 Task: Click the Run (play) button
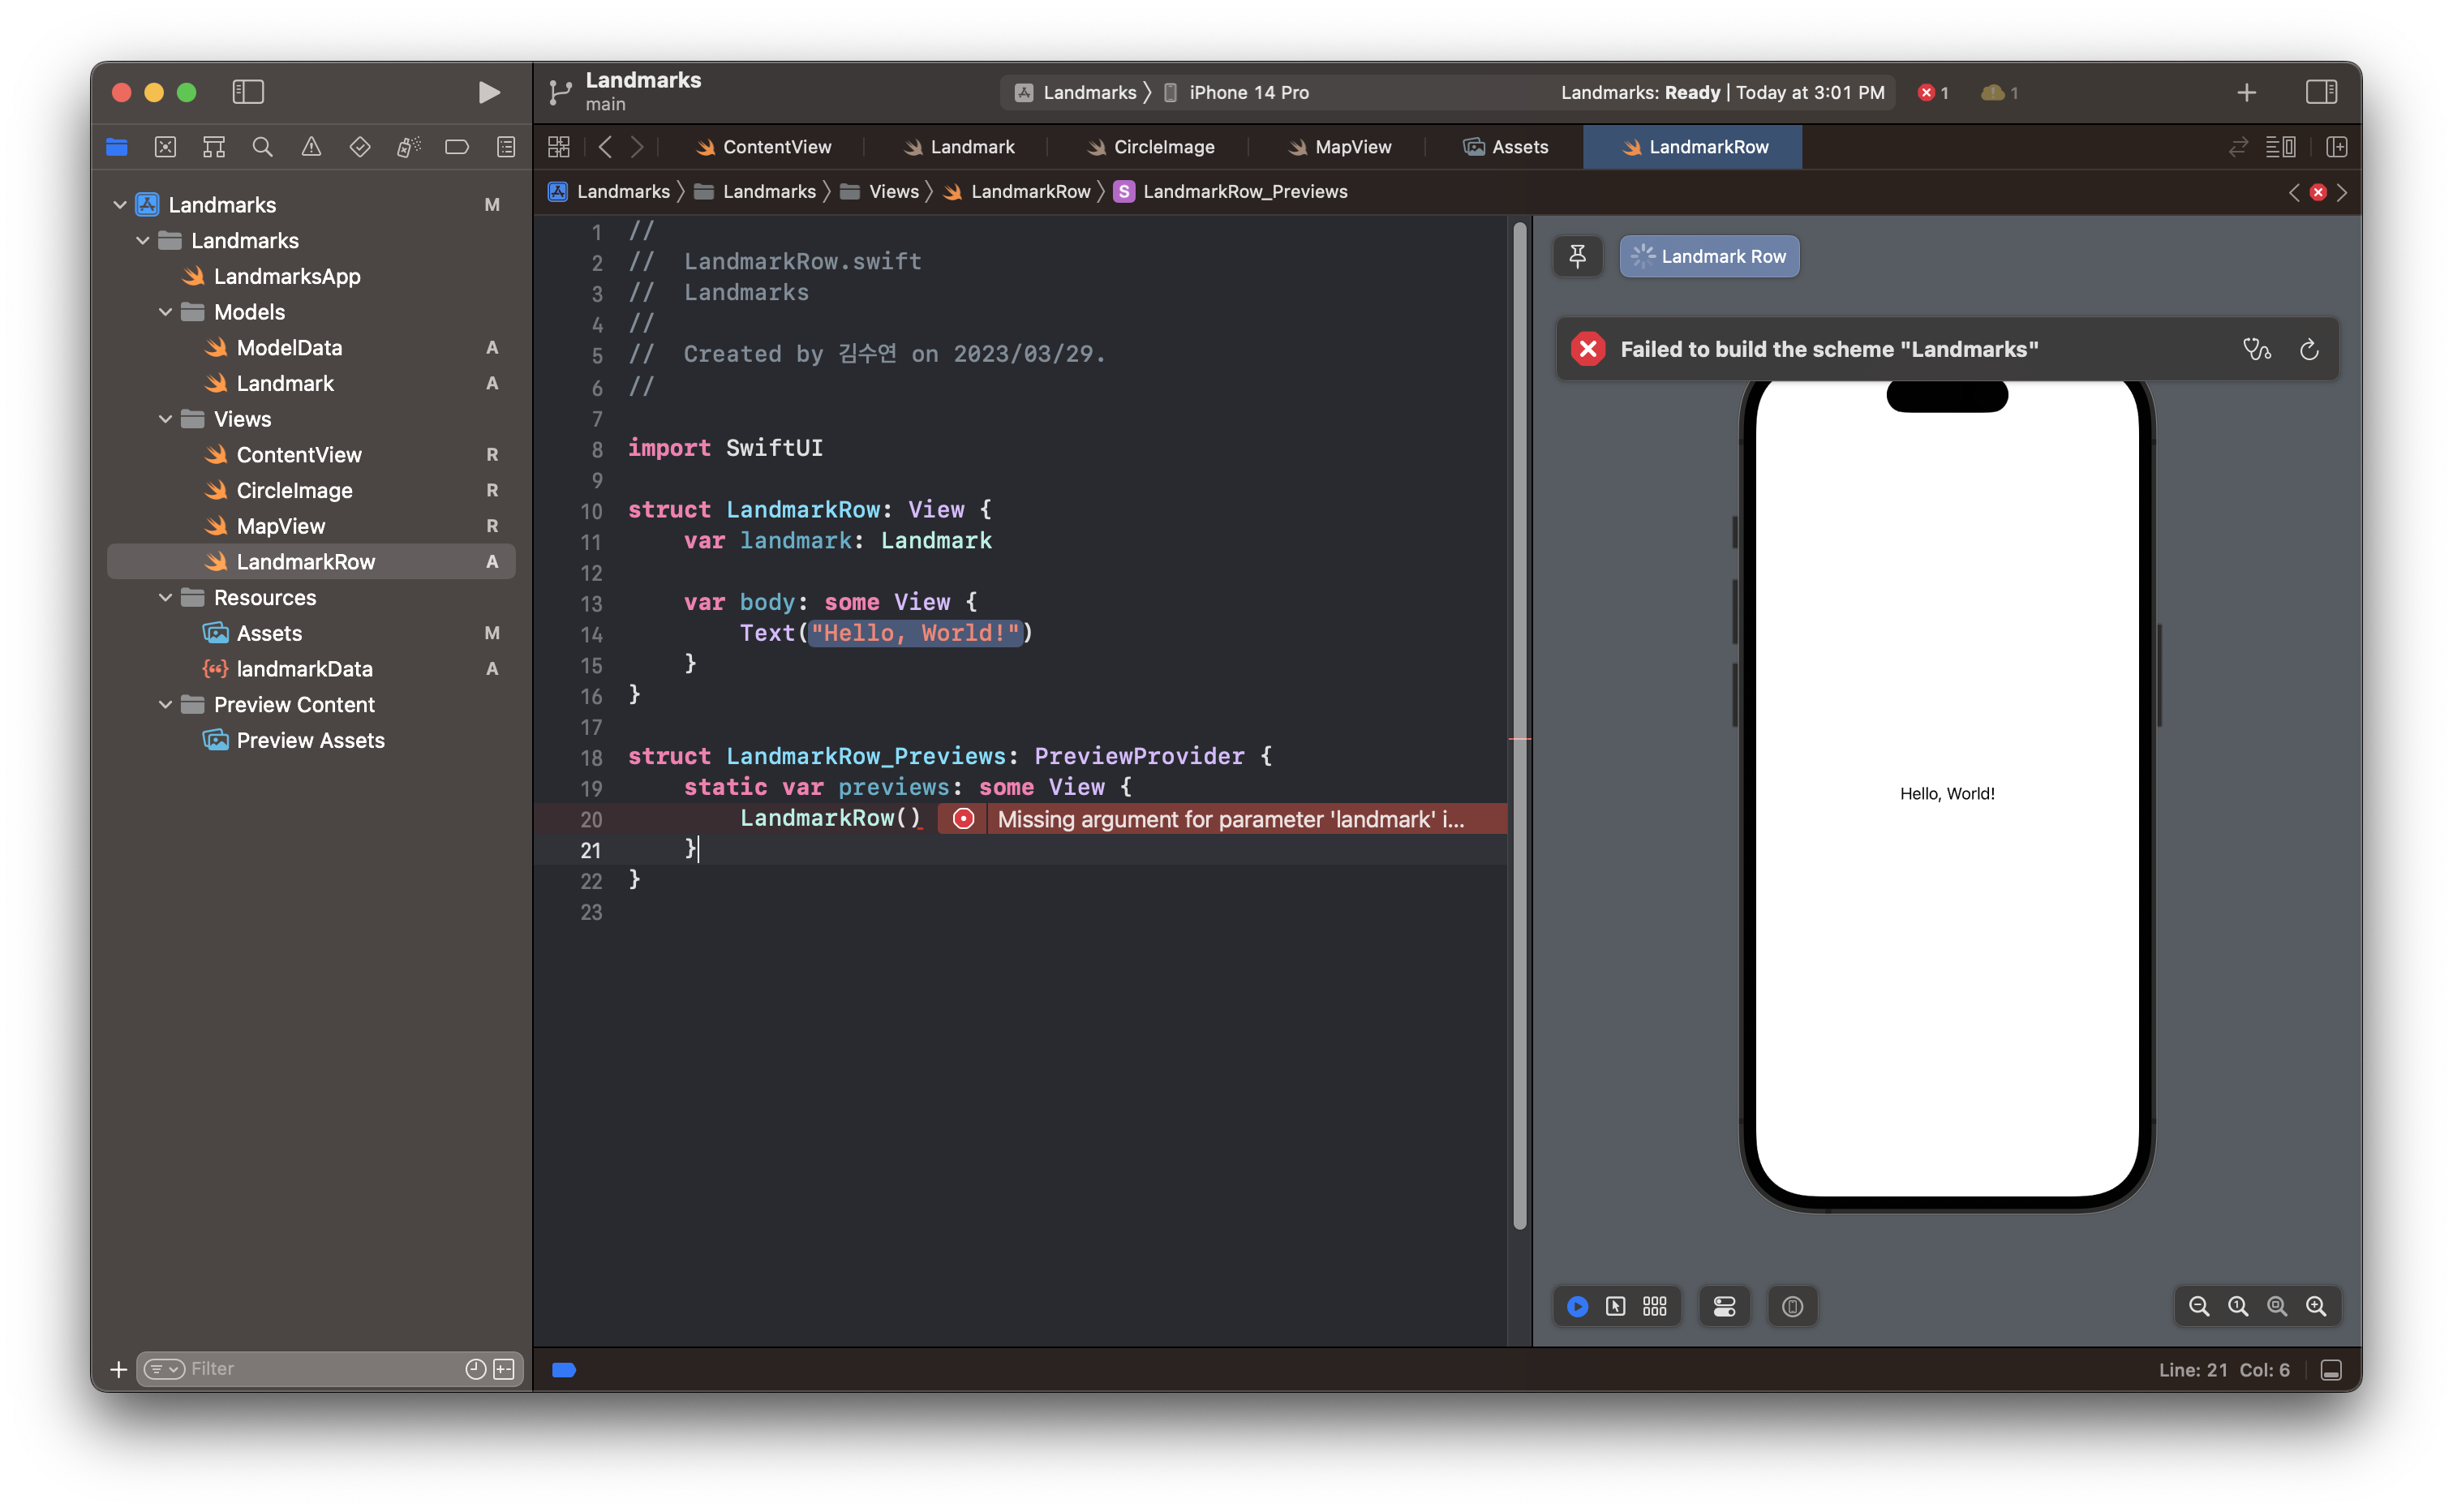pyautogui.click(x=488, y=92)
